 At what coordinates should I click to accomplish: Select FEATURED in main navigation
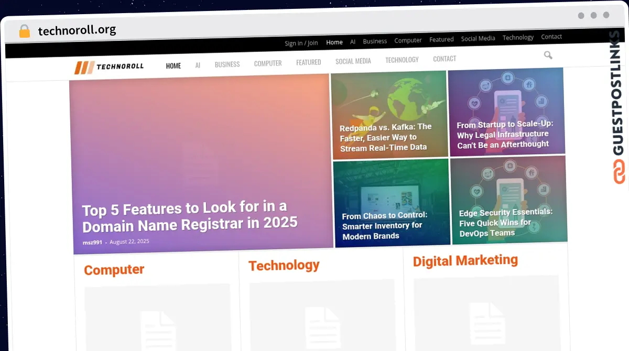[308, 62]
